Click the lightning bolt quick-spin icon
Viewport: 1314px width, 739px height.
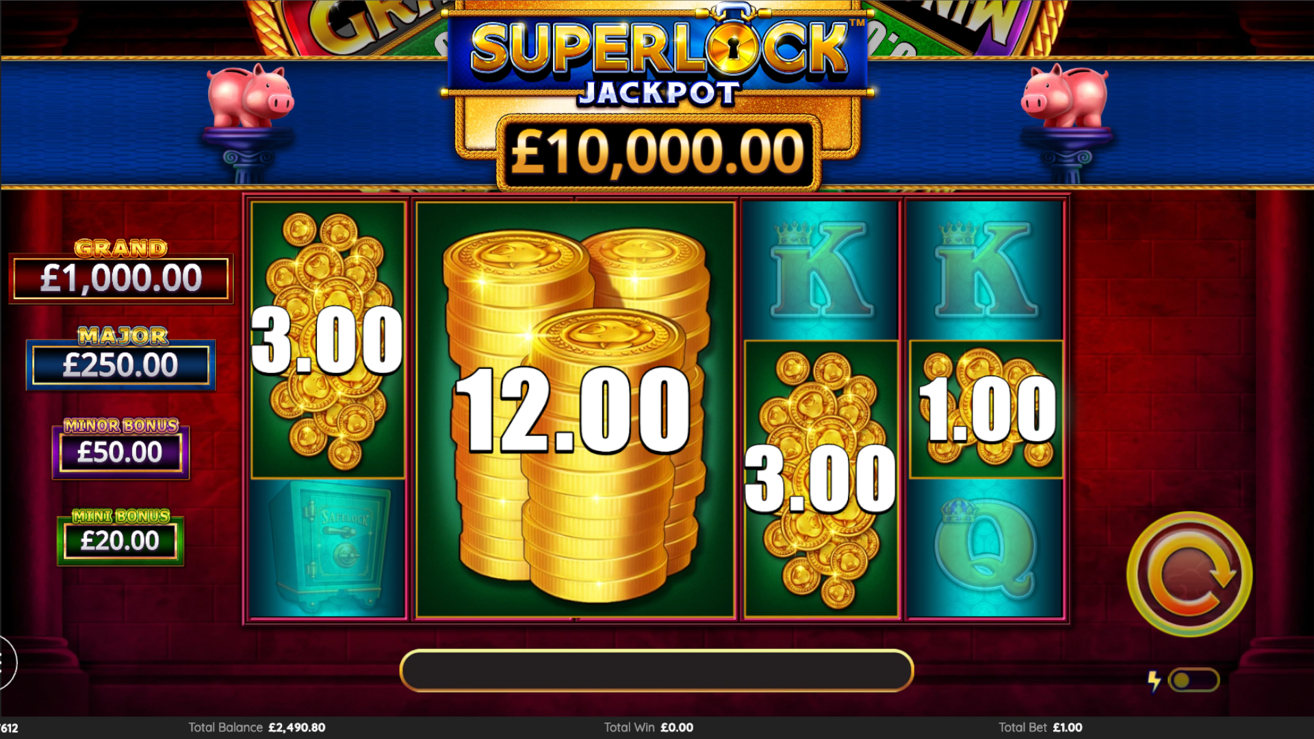click(x=1154, y=681)
